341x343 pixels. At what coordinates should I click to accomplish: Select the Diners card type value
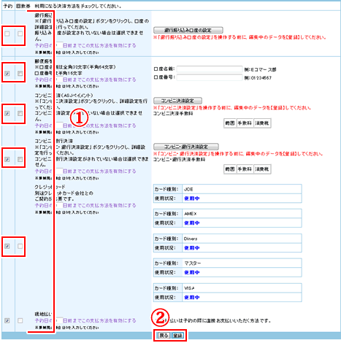[191, 239]
